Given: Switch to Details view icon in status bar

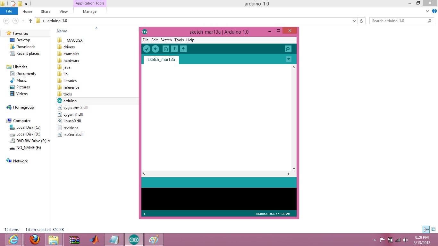Looking at the screenshot, I should click(x=426, y=229).
